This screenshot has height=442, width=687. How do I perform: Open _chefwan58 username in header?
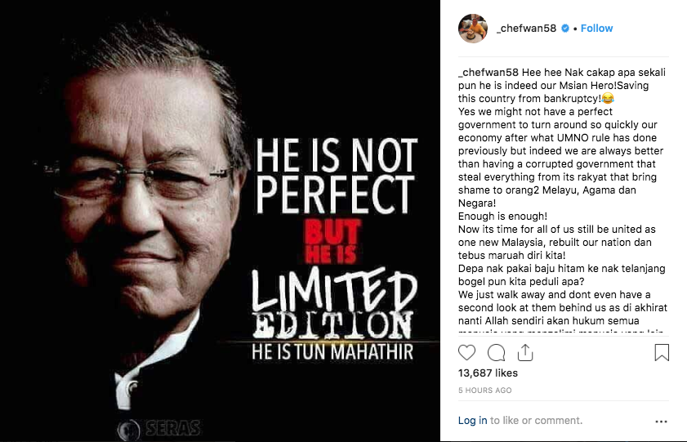526,29
